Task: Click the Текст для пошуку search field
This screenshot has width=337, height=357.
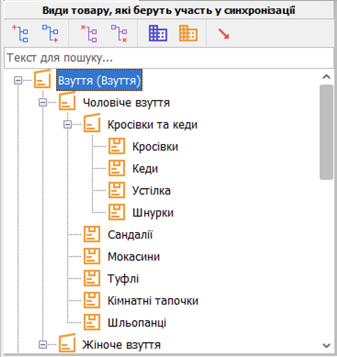Action: tap(169, 58)
